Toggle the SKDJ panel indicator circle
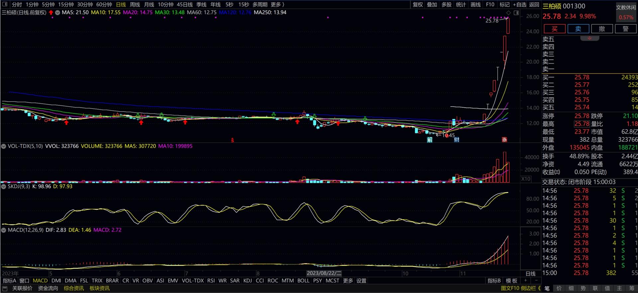The width and height of the screenshot is (638, 293). point(4,186)
